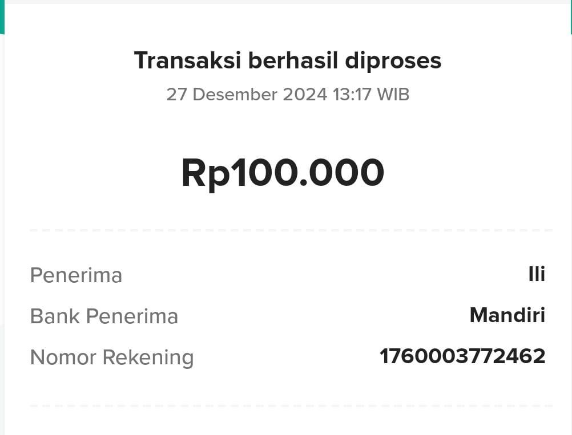The width and height of the screenshot is (572, 435).
Task: Click the "Rp" currency prefix of the amount
Action: click(x=205, y=173)
